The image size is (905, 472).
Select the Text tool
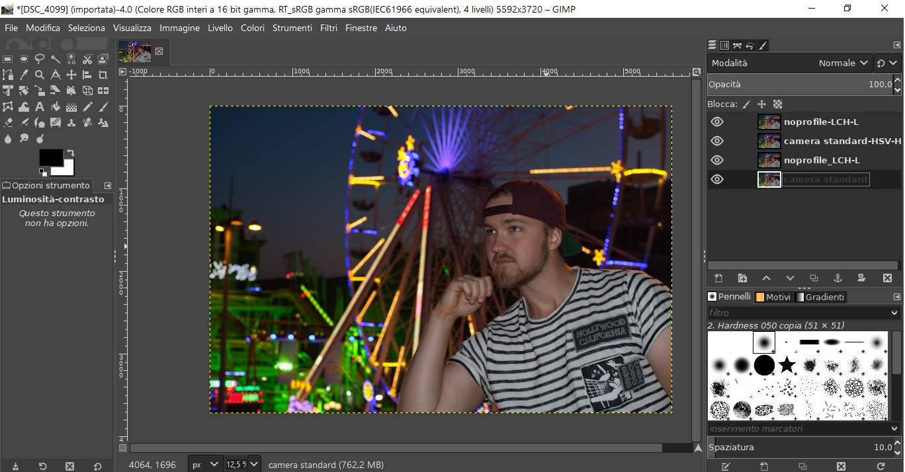click(x=40, y=106)
